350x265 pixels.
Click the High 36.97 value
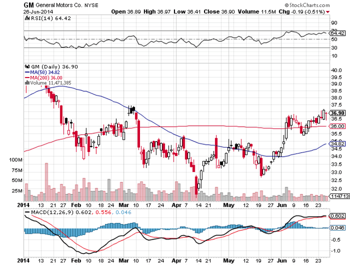tap(157, 11)
